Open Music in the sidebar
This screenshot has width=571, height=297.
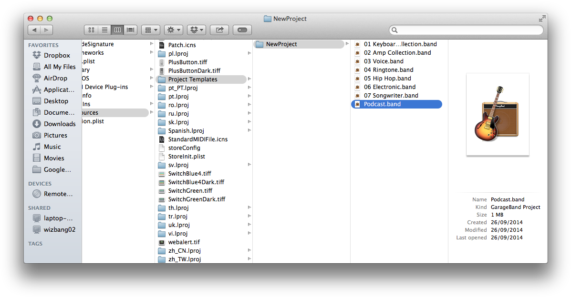tap(47, 147)
